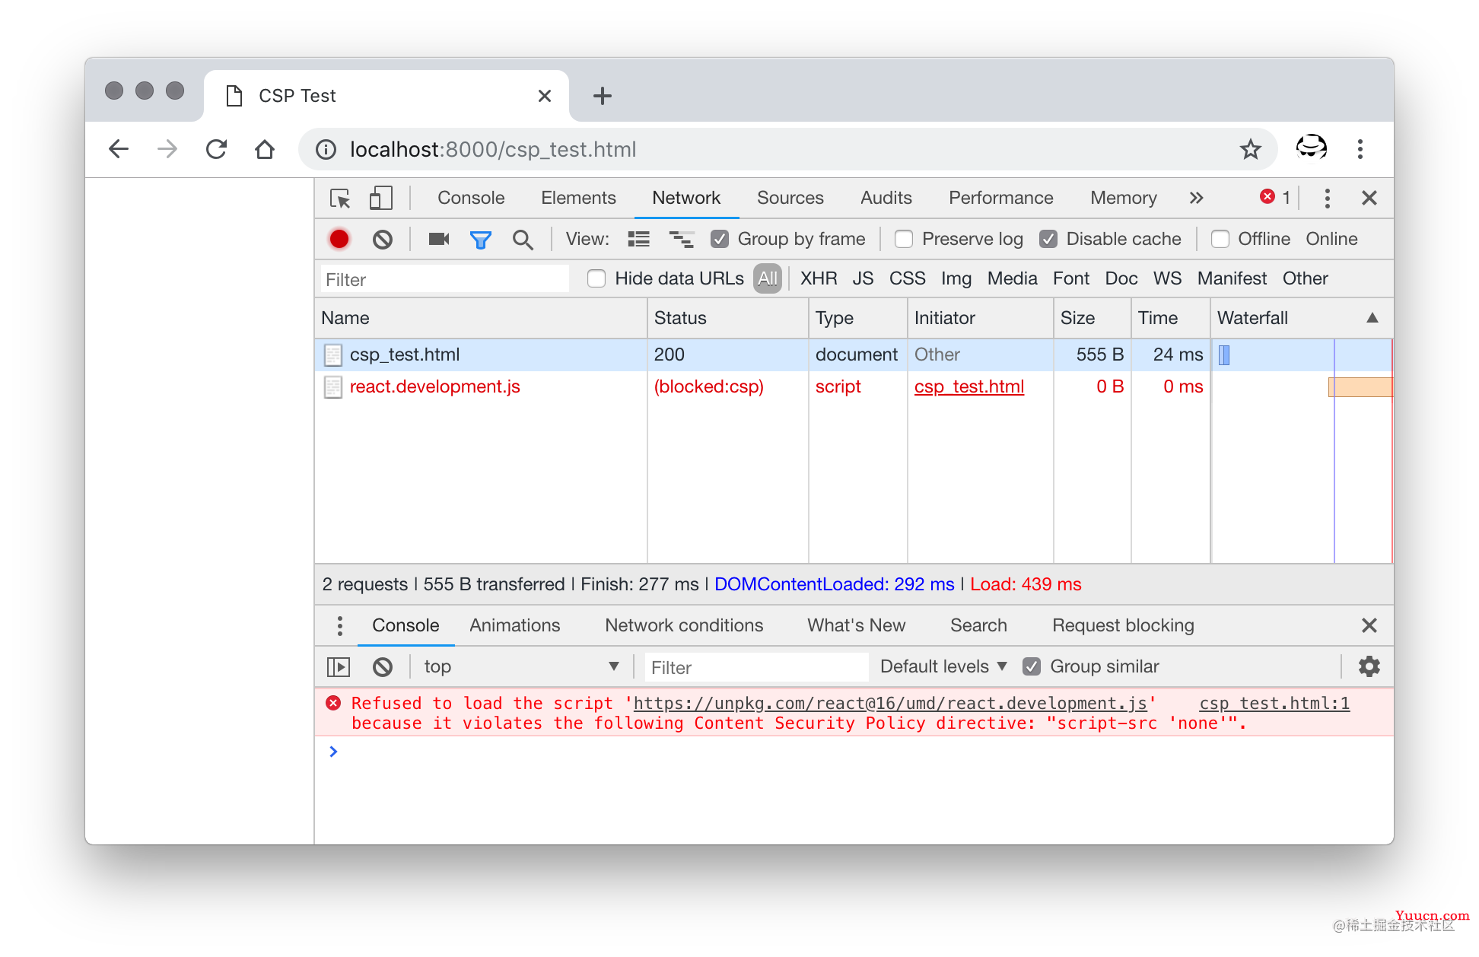Focus the network Filter input
The image size is (1479, 957).
point(444,279)
